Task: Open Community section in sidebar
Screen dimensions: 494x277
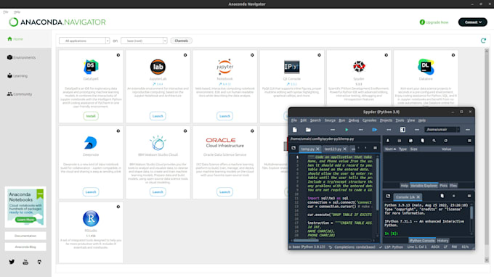Action: coord(20,94)
